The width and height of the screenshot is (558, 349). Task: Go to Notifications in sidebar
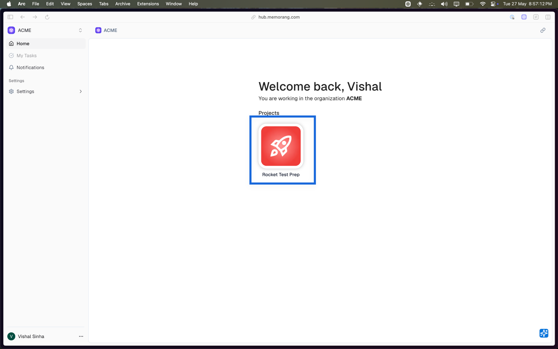click(30, 68)
